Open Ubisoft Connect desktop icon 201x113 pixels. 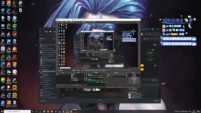[x=20, y=4]
